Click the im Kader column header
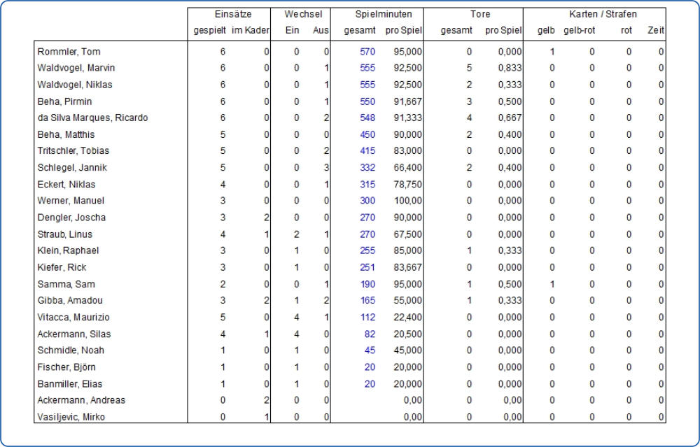Viewport: 700px width, 447px height. coord(251,31)
